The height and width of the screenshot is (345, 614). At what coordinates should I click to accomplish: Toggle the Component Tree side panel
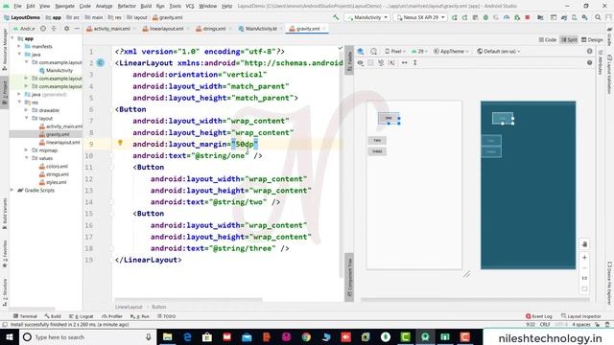tap(349, 278)
